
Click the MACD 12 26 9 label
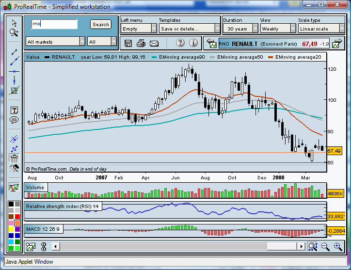[x=43, y=229]
